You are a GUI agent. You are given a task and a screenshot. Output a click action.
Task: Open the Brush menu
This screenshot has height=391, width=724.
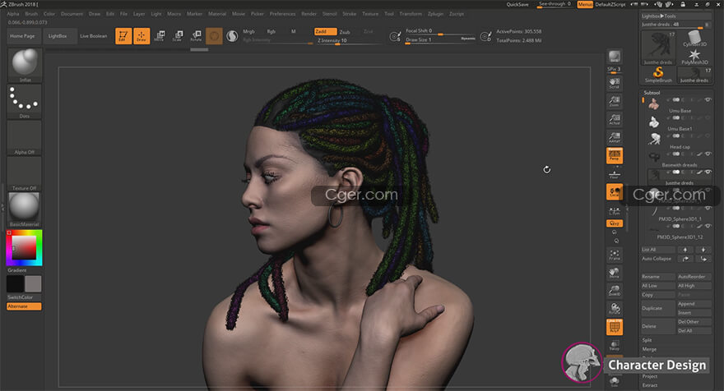tap(31, 14)
